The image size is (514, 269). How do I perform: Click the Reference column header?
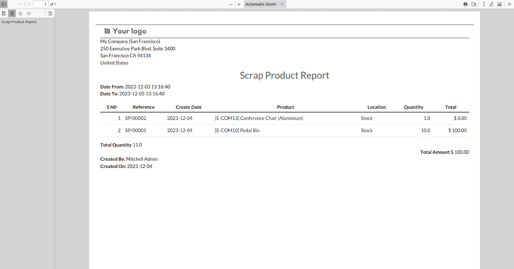point(144,107)
